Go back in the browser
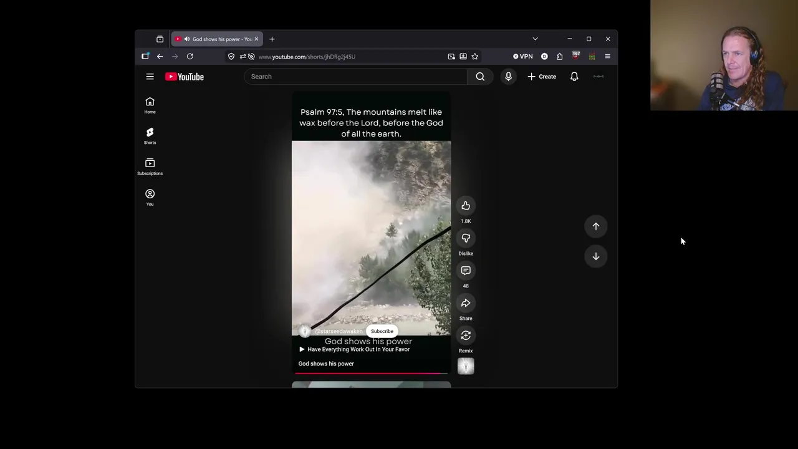The width and height of the screenshot is (798, 449). [x=160, y=56]
